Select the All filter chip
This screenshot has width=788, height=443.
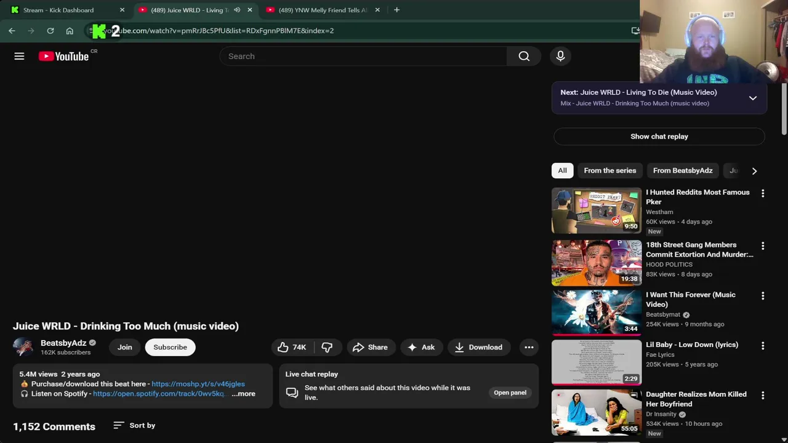[x=562, y=170]
